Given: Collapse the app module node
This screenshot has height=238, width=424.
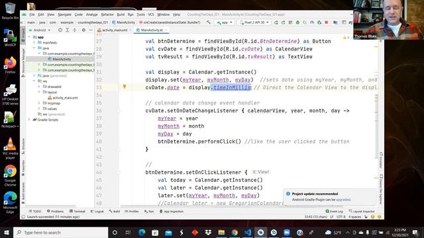Looking at the screenshot, I should 29,37.
